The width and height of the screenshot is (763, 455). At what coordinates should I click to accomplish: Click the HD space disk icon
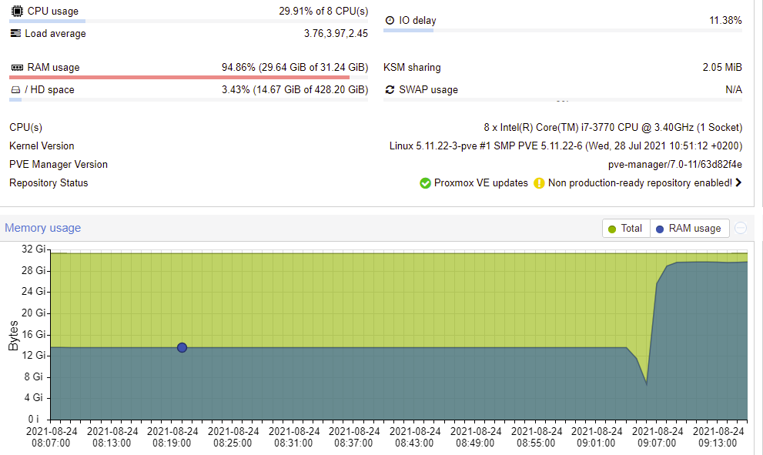(x=15, y=89)
